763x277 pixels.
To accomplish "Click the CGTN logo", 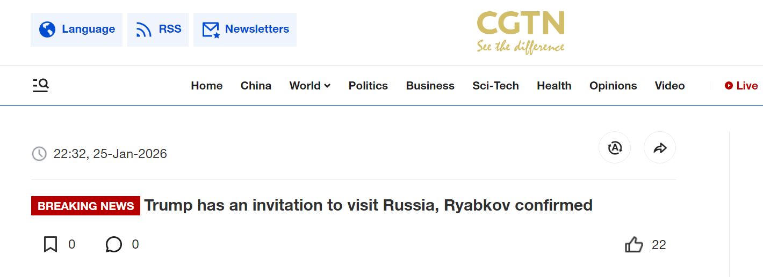I will 520,32.
